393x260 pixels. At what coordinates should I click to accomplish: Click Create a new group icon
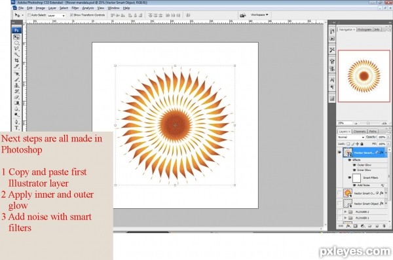click(369, 226)
